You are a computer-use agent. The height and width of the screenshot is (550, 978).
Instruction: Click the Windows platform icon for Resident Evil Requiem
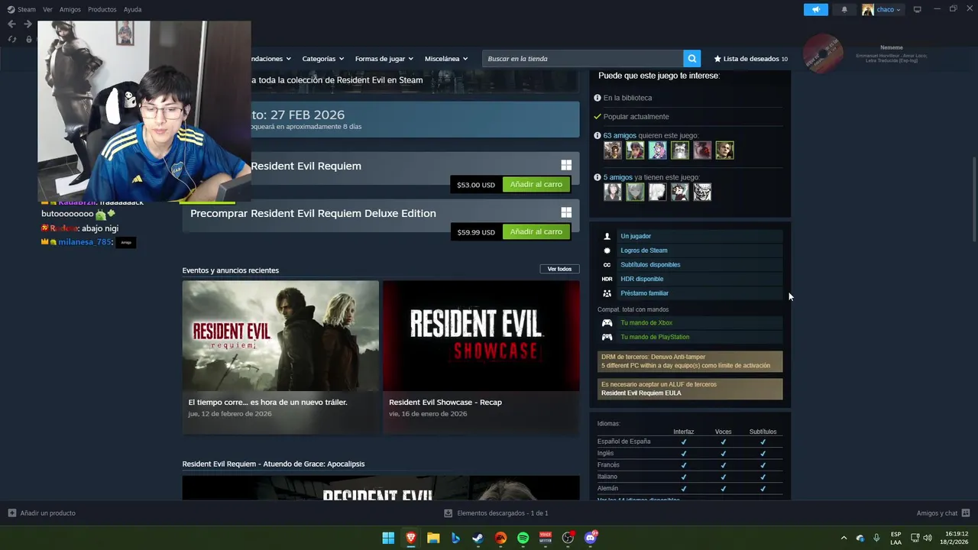pyautogui.click(x=566, y=165)
